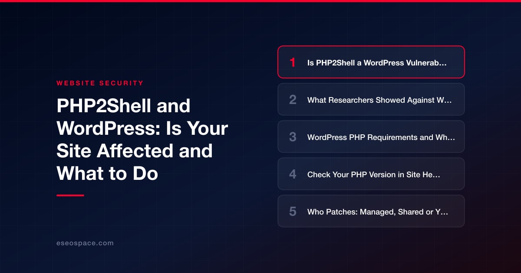521x273 pixels.
Task: Open item 5 'Who Patches: Managed, Shared or Y…'
Action: [x=371, y=211]
